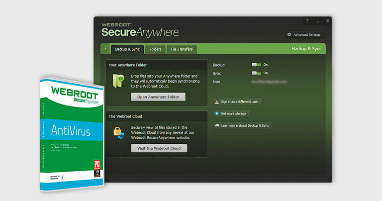
Task: Click the Webroot SecureAnywhere logo
Action: coord(140,30)
